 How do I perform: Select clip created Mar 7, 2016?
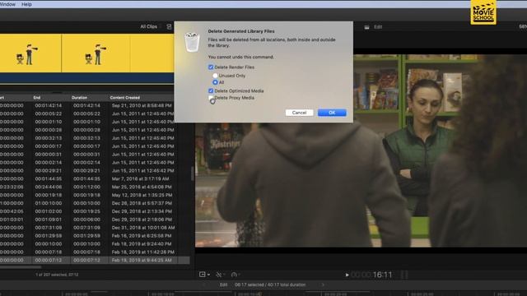(95, 179)
